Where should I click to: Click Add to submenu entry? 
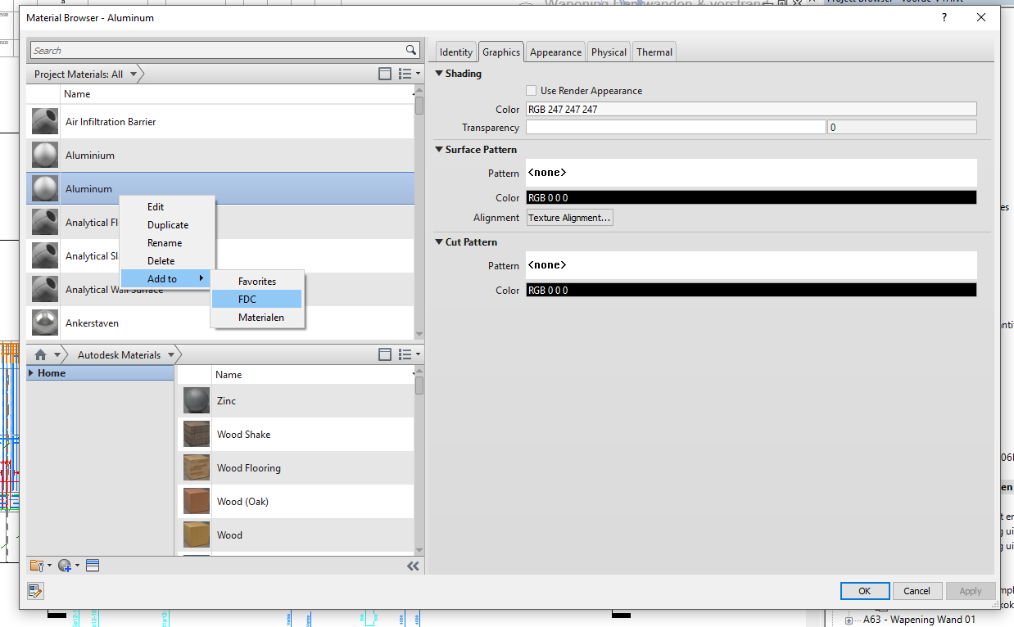tap(167, 279)
